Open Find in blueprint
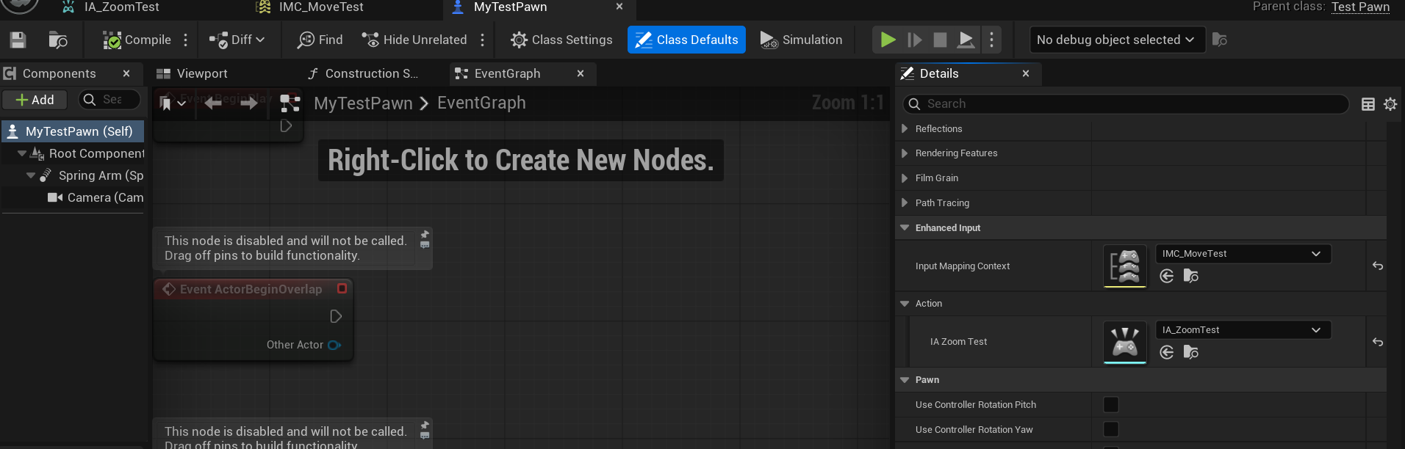This screenshot has width=1405, height=449. 320,40
